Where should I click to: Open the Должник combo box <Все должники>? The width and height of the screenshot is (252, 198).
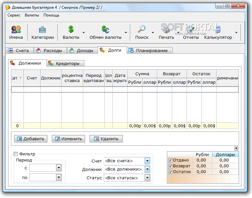pos(127,169)
